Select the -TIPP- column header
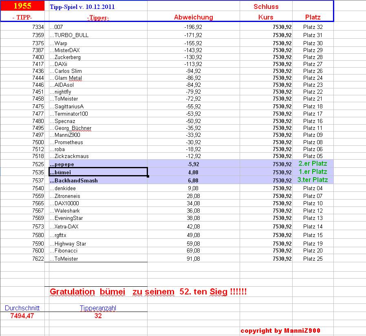This screenshot has height=336, width=366. pyautogui.click(x=22, y=17)
